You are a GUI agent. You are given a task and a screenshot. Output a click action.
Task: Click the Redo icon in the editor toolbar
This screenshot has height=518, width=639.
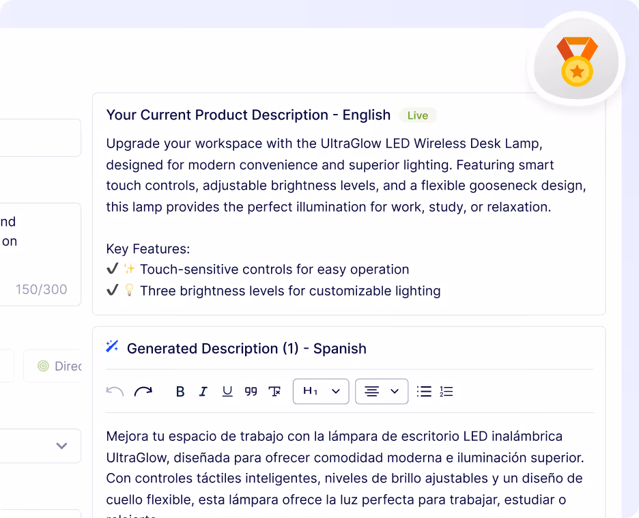143,391
